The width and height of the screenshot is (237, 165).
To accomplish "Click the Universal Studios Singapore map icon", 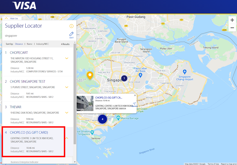I will click(92, 132).
